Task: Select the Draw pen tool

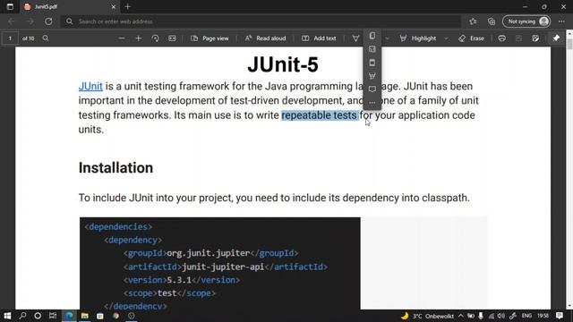Action: click(x=355, y=38)
